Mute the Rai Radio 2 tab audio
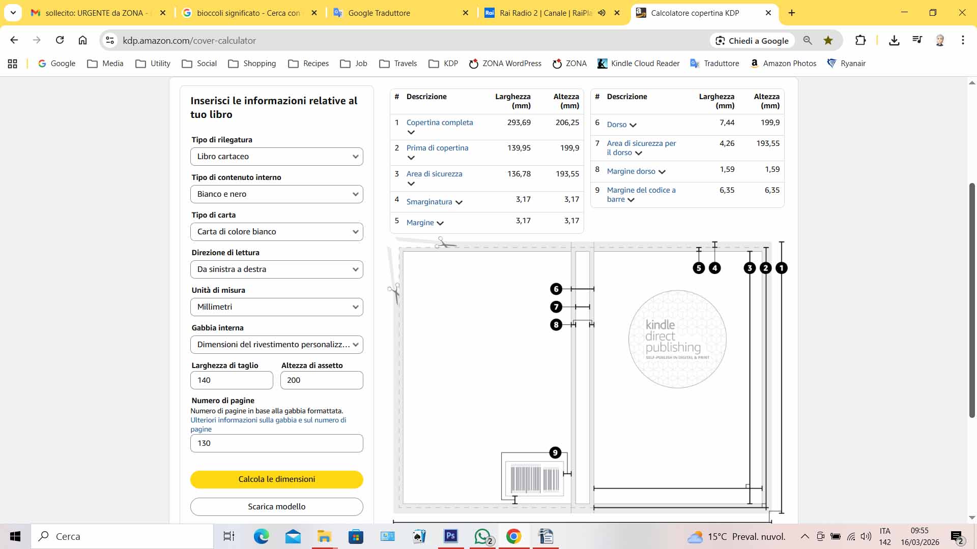 [x=602, y=13]
